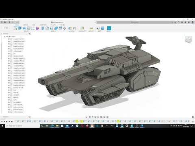
Task: Open the Design workspace dropdown
Action: click(6, 28)
